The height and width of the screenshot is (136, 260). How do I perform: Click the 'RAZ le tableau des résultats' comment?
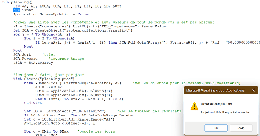click(149, 111)
